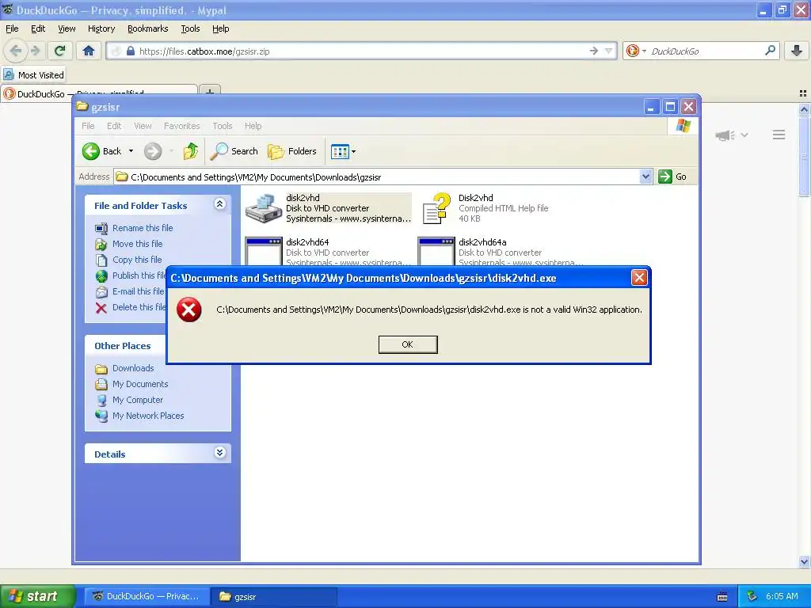The image size is (811, 608).
Task: Reload the current browser page
Action: [59, 51]
